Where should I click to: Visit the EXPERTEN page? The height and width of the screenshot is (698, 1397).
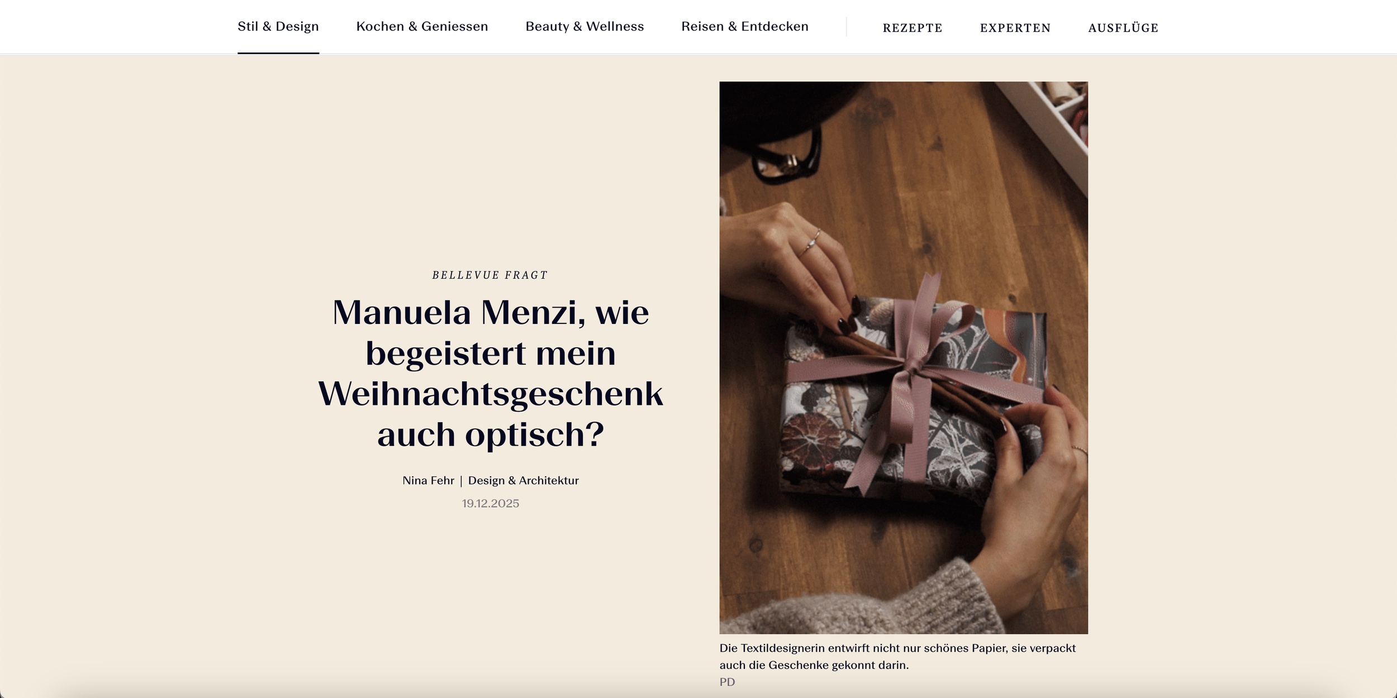(x=1015, y=28)
